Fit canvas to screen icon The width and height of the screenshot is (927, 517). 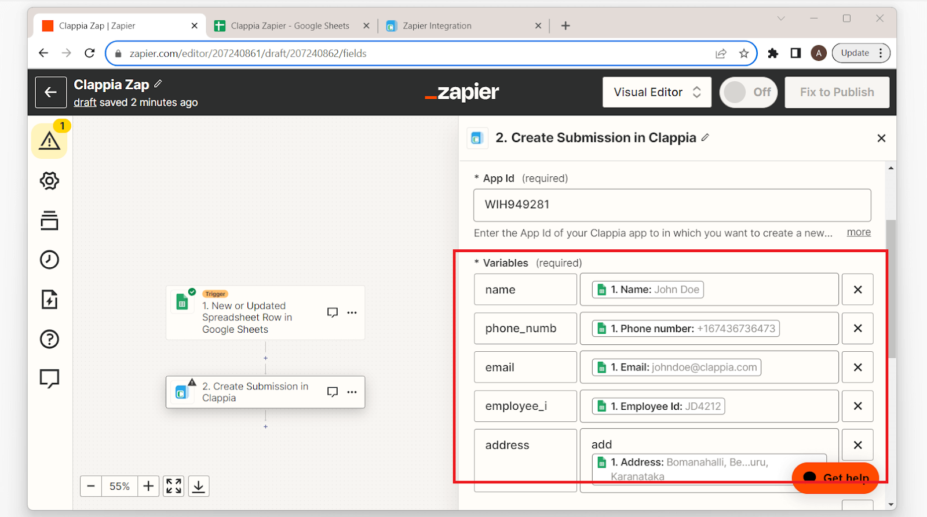coord(174,486)
